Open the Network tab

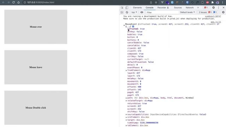pyautogui.click(x=190, y=8)
